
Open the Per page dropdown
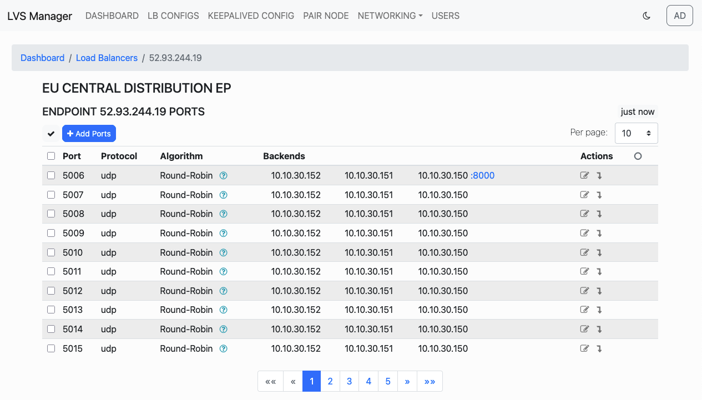(x=637, y=133)
